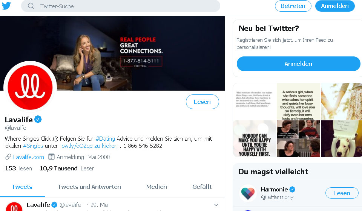Select the Medien tab
362x211 pixels.
click(x=156, y=187)
